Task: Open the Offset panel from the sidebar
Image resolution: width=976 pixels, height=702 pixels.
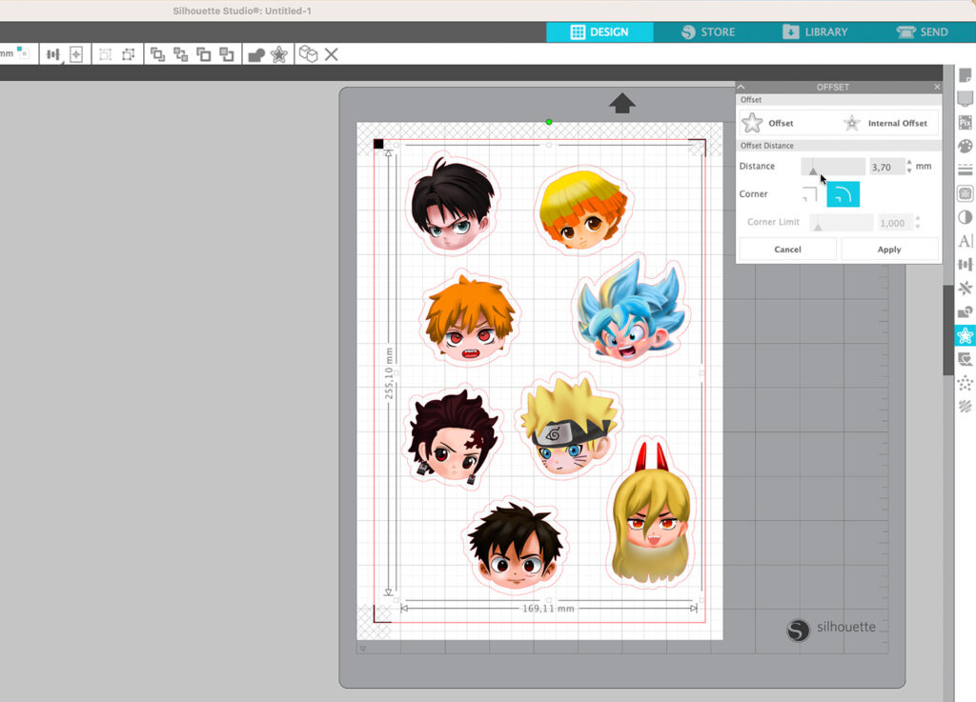Action: tap(965, 335)
